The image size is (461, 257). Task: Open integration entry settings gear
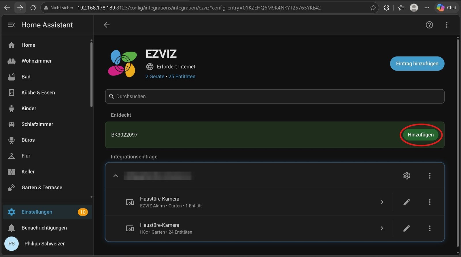click(407, 176)
